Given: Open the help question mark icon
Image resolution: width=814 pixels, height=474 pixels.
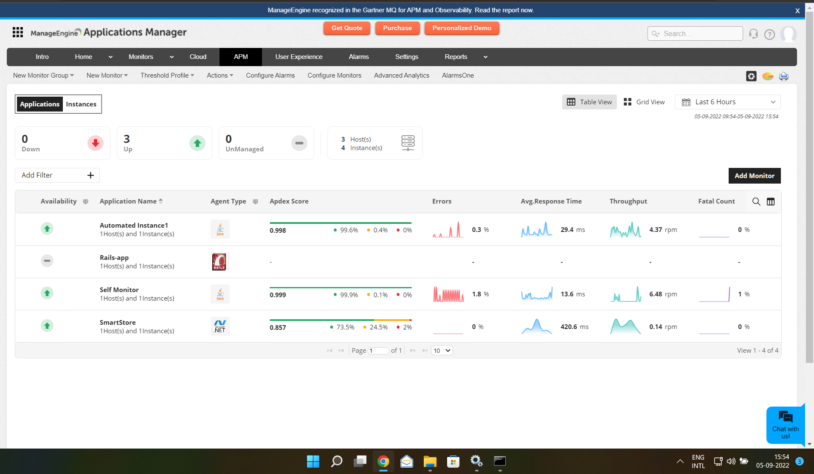Looking at the screenshot, I should (769, 34).
